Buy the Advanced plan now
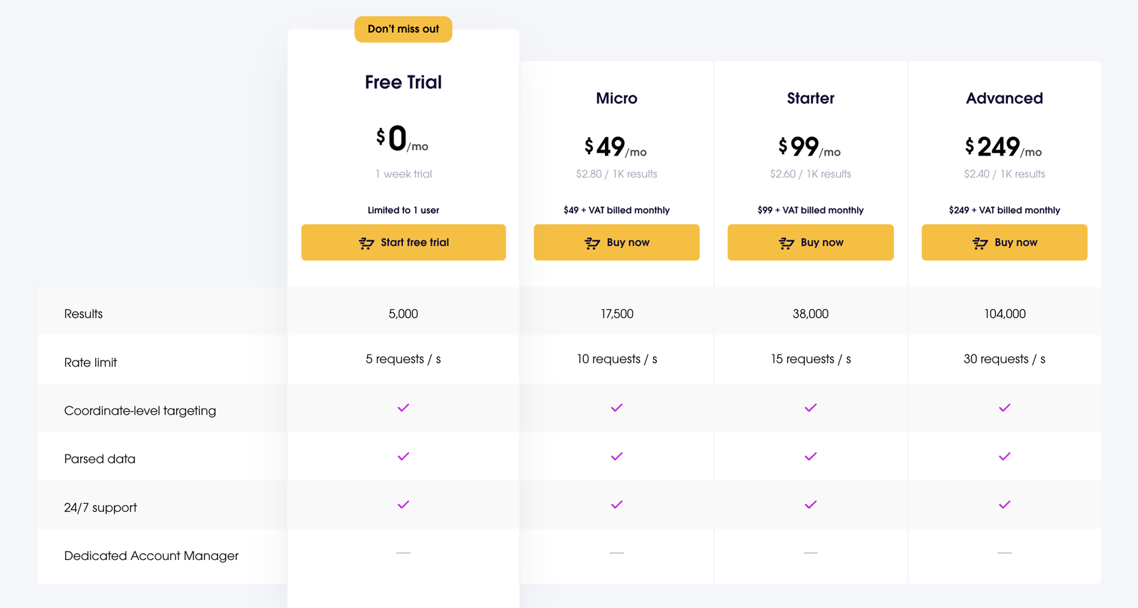This screenshot has height=608, width=1138. 1004,242
